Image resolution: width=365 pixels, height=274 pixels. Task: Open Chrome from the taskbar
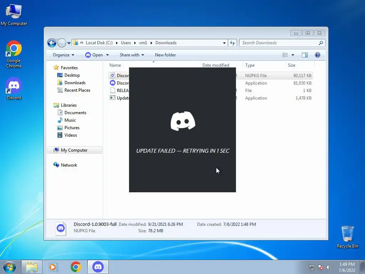click(76, 267)
